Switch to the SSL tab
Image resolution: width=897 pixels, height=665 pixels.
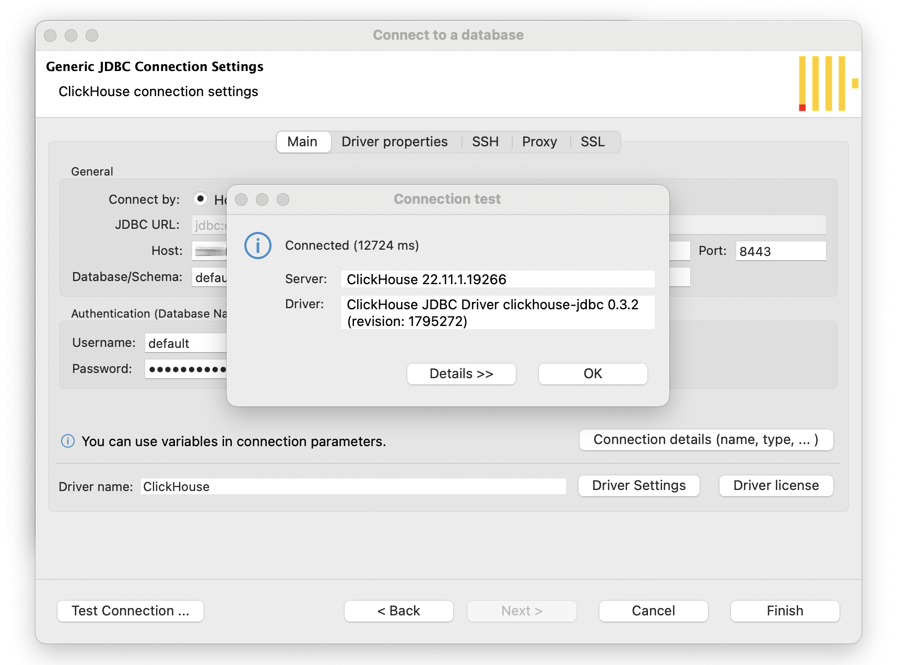[x=592, y=142]
